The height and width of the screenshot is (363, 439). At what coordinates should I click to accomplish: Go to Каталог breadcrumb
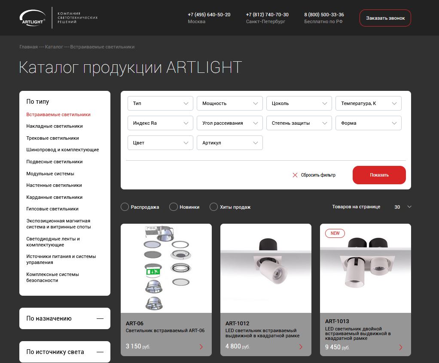[x=54, y=47]
